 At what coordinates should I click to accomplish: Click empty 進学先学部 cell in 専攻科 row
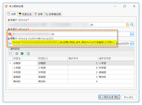pos(116,81)
